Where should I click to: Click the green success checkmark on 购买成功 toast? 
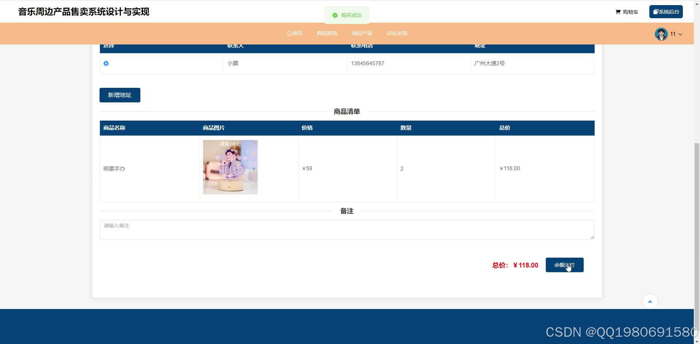[335, 15]
